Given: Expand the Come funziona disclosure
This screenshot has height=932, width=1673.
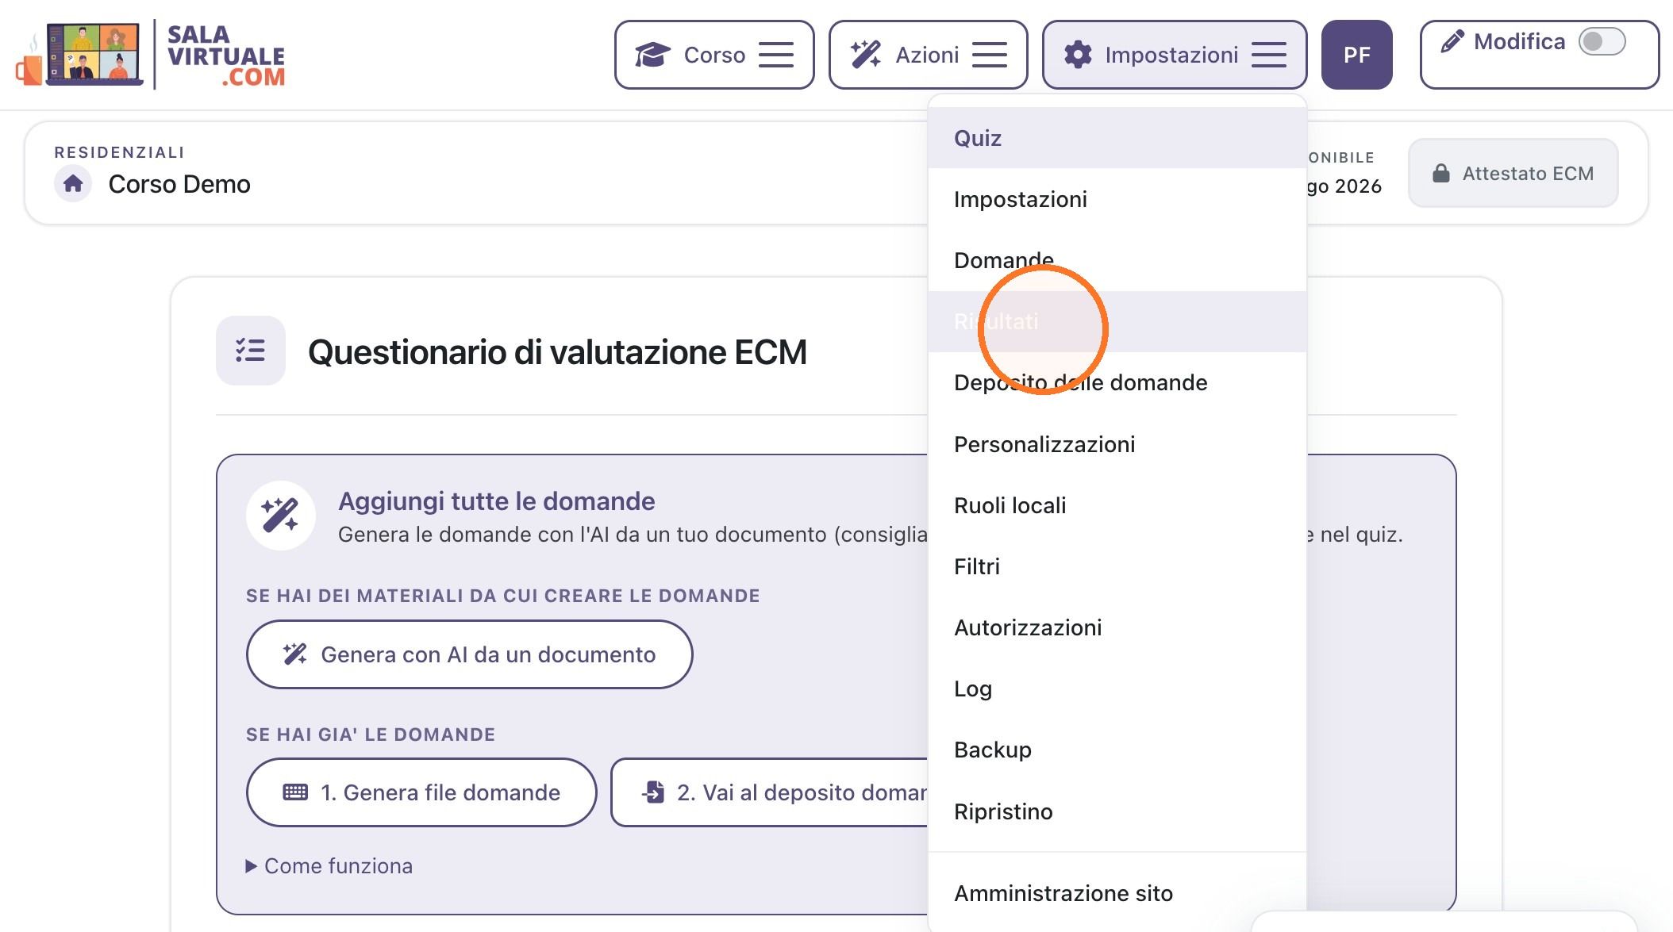Looking at the screenshot, I should 329,866.
